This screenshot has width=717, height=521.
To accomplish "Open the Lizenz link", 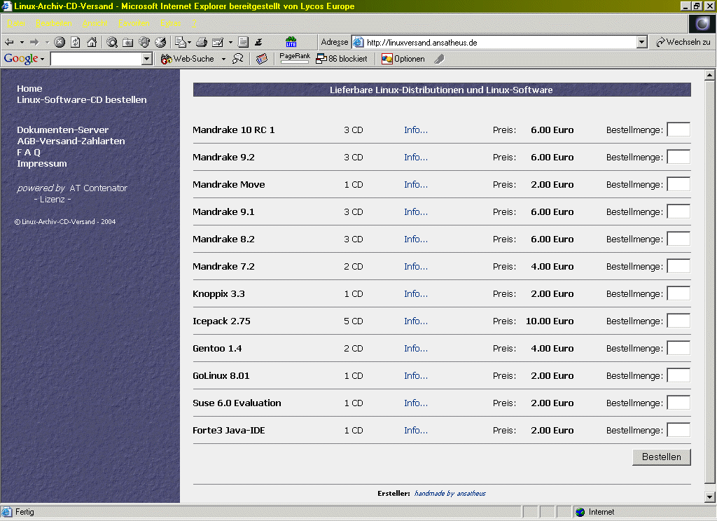I will coord(52,200).
